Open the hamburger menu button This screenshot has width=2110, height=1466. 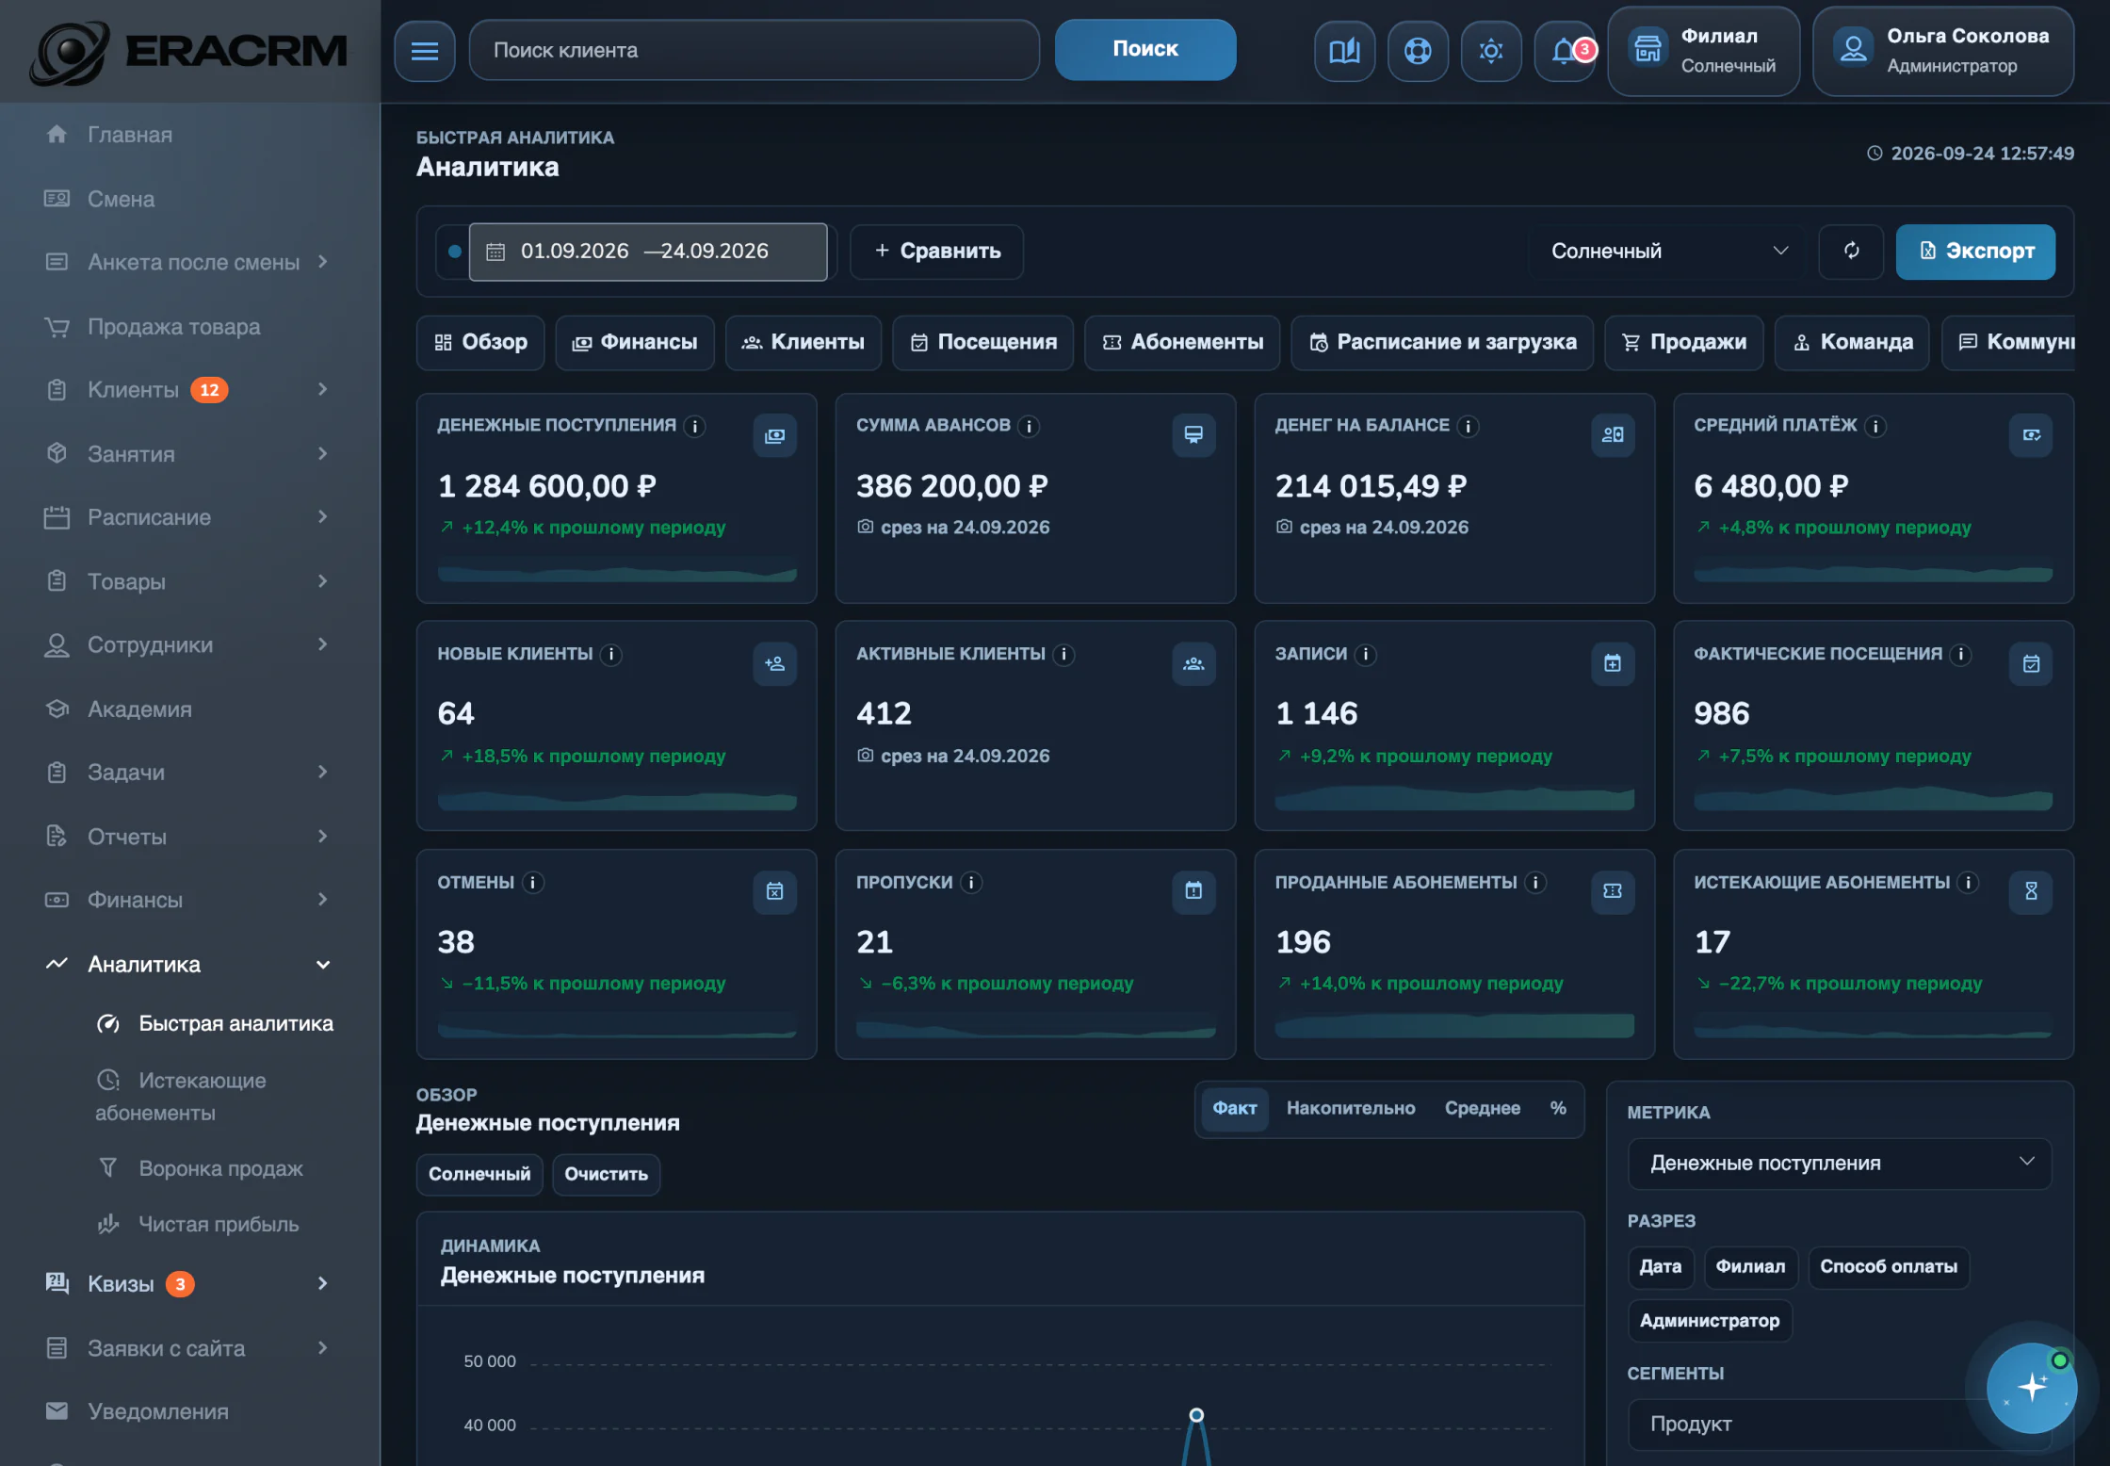click(x=425, y=51)
